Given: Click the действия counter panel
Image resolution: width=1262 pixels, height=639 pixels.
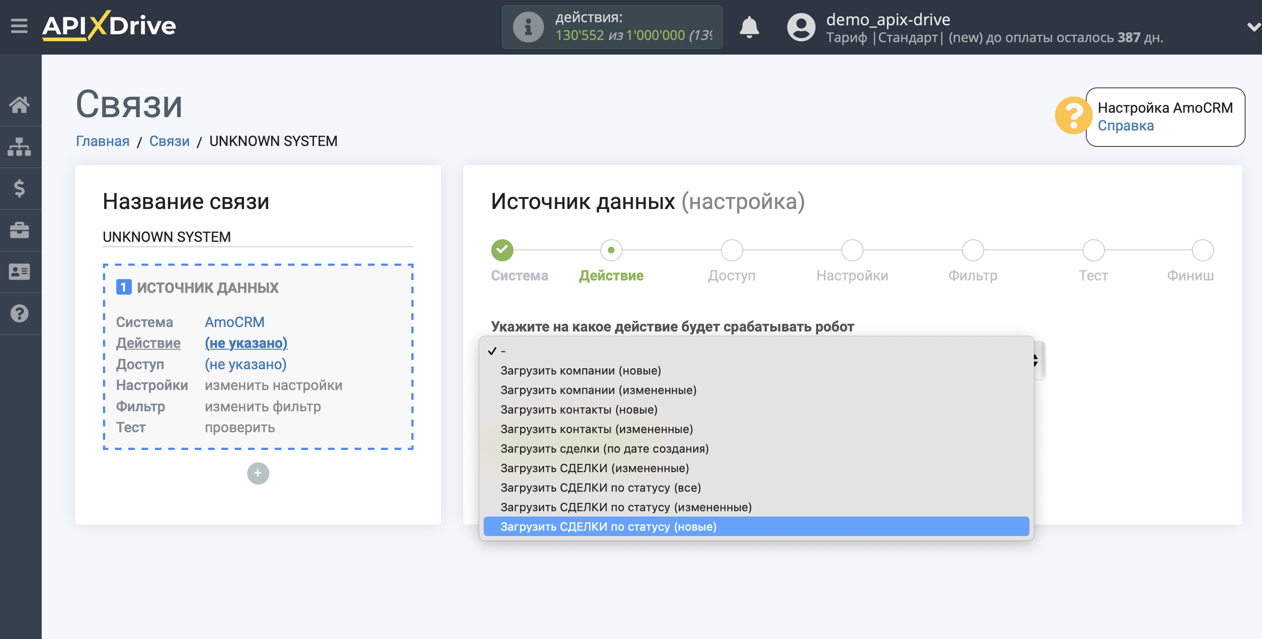Looking at the screenshot, I should tap(612, 27).
